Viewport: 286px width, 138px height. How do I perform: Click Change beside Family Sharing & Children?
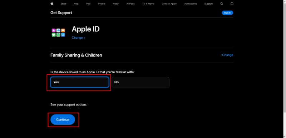(228, 55)
